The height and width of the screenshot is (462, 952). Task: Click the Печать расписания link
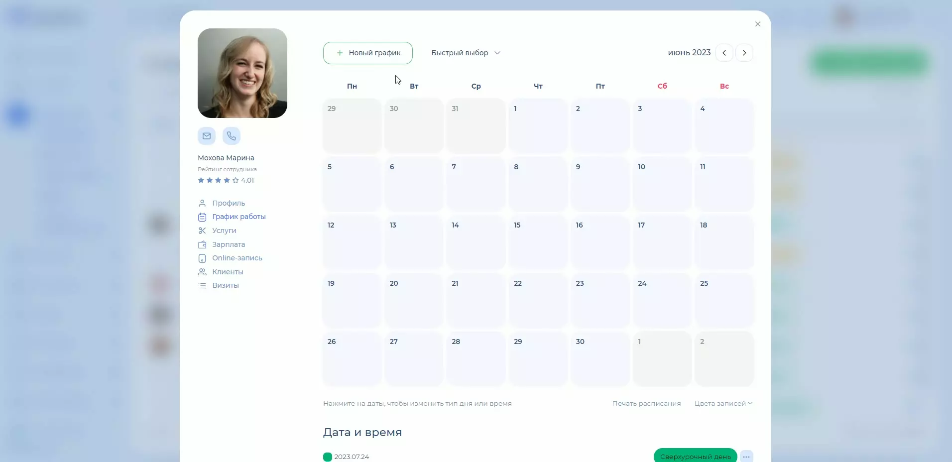[x=646, y=403]
